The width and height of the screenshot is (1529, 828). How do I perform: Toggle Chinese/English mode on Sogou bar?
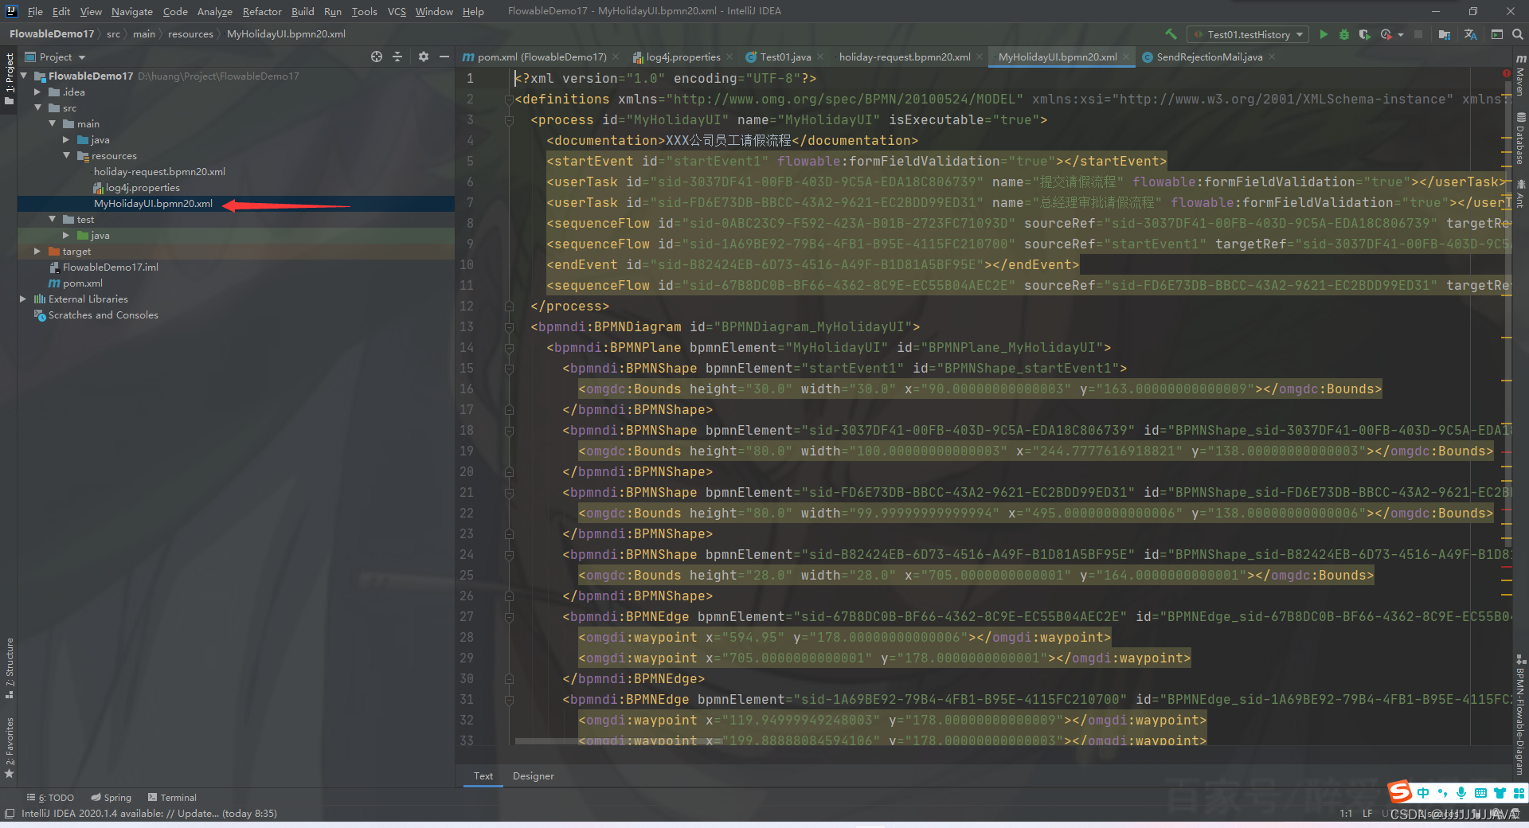(x=1423, y=793)
